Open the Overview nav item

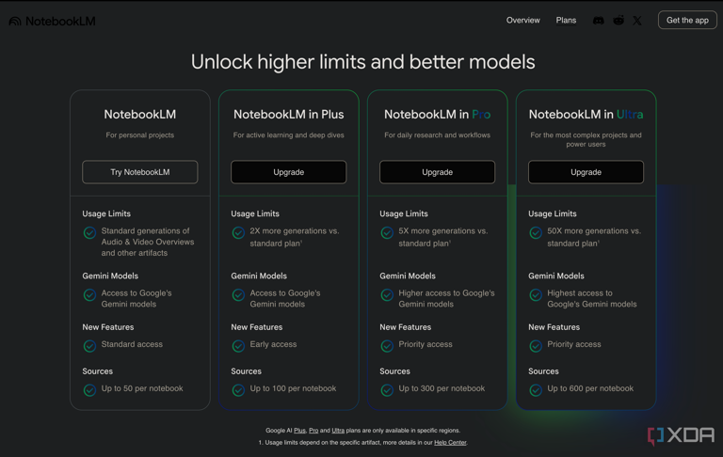tap(522, 21)
